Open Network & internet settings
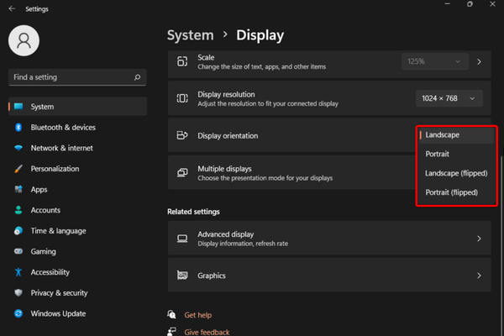The width and height of the screenshot is (504, 336). [x=77, y=148]
